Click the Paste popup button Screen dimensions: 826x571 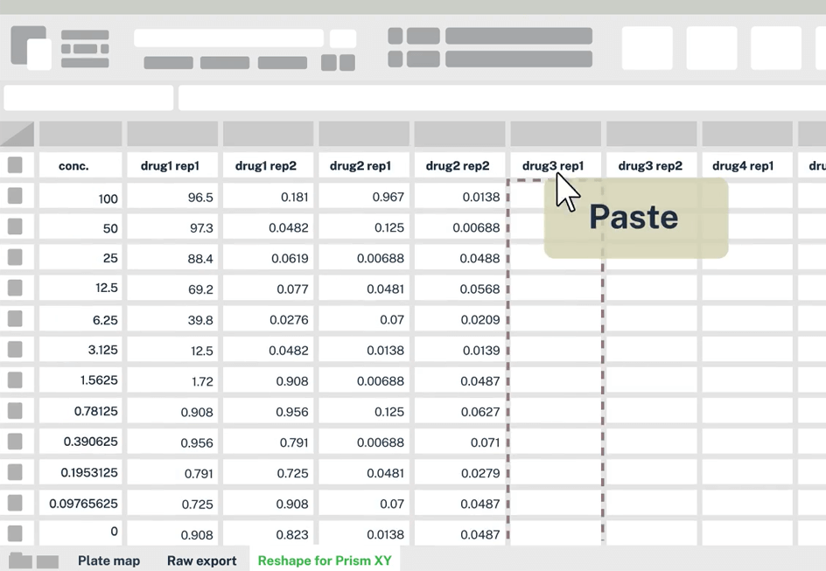click(635, 218)
